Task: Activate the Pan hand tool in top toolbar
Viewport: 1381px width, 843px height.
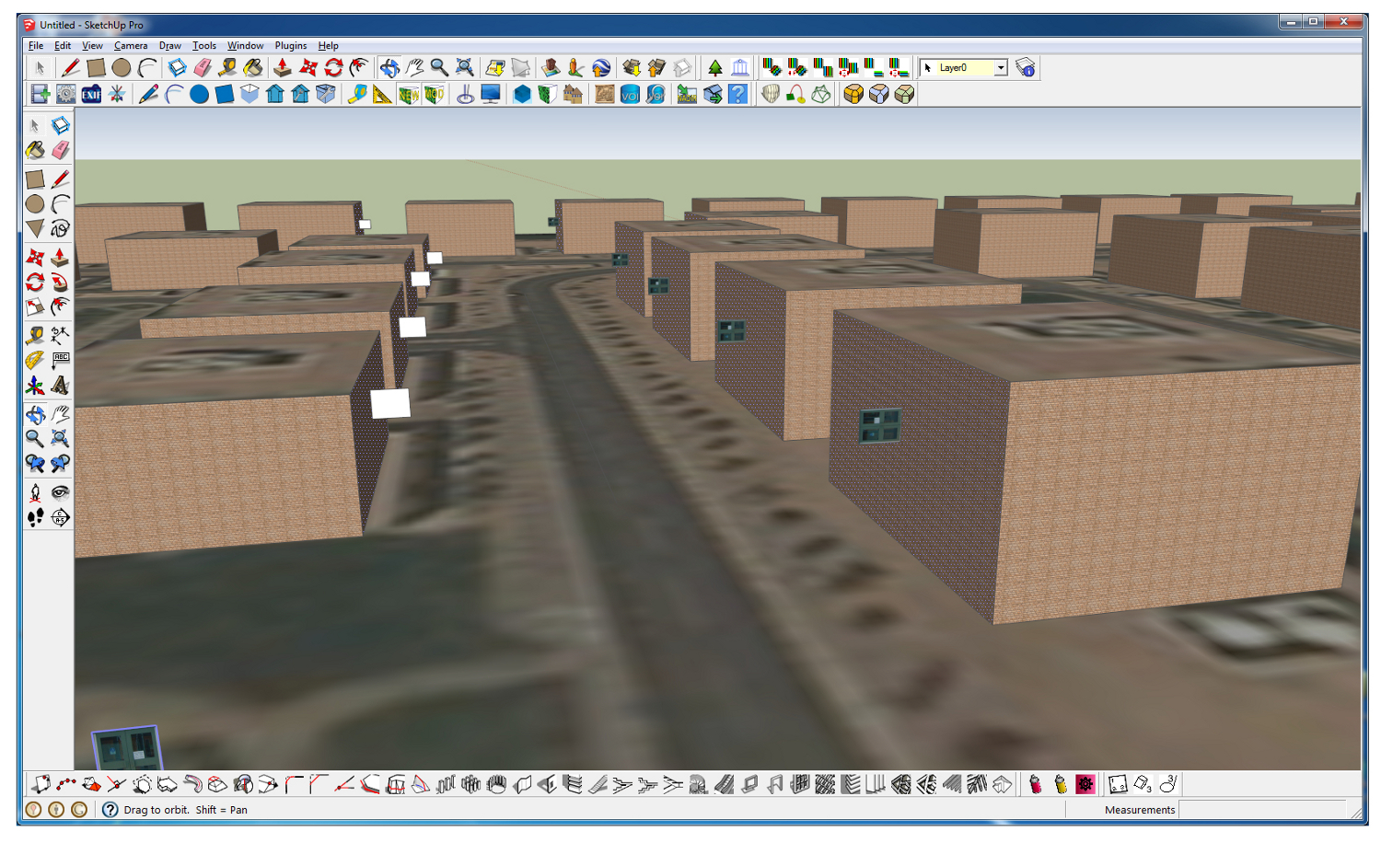Action: [414, 68]
